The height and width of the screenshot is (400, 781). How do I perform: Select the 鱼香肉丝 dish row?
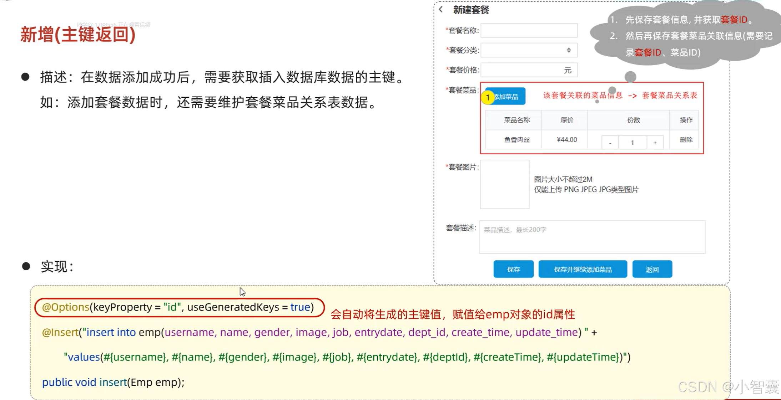513,140
